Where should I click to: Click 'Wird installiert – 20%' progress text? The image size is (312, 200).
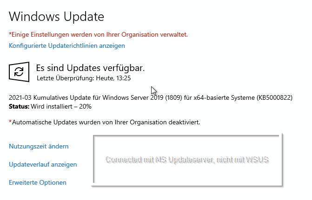[61, 106]
